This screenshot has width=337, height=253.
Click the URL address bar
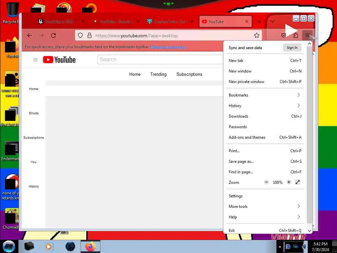[168, 36]
